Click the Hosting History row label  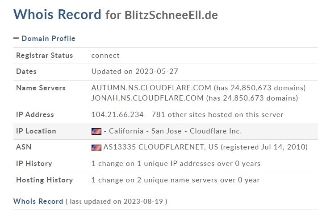click(44, 180)
